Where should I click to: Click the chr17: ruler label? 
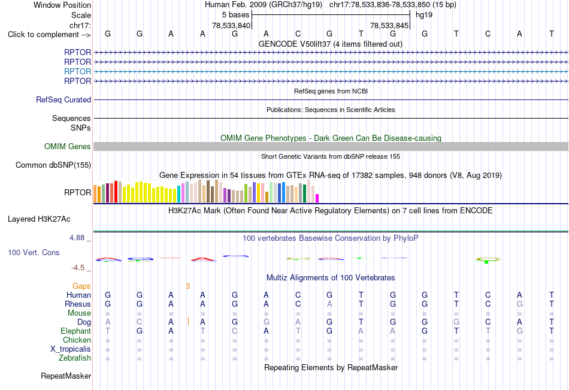tap(80, 25)
